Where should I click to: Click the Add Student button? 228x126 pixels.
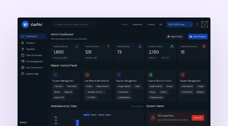coord(198,36)
